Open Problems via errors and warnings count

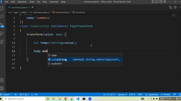24,95
